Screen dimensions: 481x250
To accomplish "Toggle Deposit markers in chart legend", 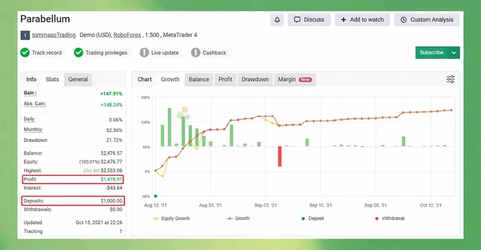I will [x=313, y=218].
